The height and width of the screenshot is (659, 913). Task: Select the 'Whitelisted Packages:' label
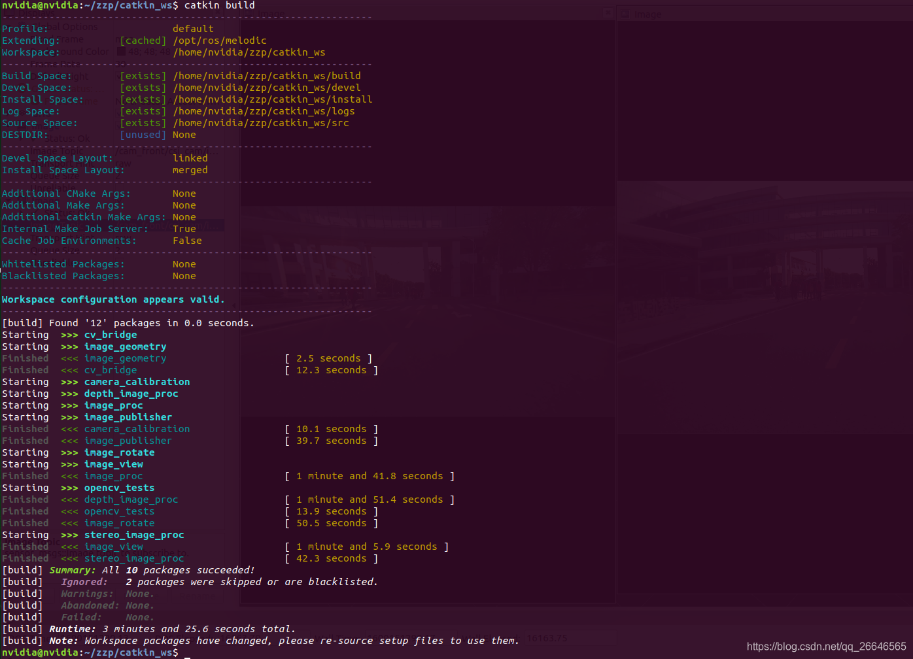click(x=63, y=264)
